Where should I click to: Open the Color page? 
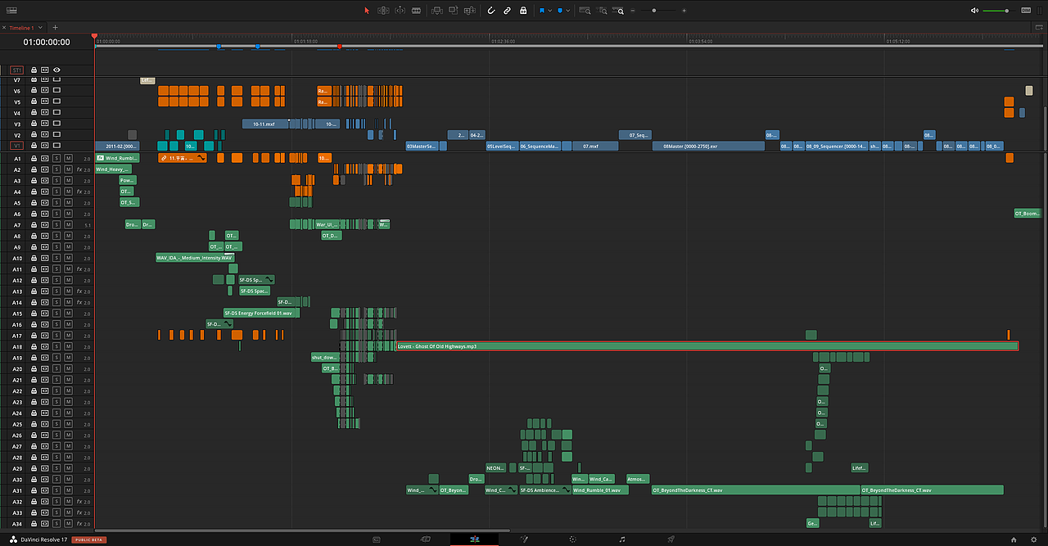(573, 539)
